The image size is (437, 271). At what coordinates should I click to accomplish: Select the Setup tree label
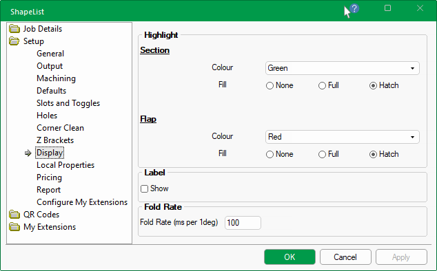coord(34,41)
